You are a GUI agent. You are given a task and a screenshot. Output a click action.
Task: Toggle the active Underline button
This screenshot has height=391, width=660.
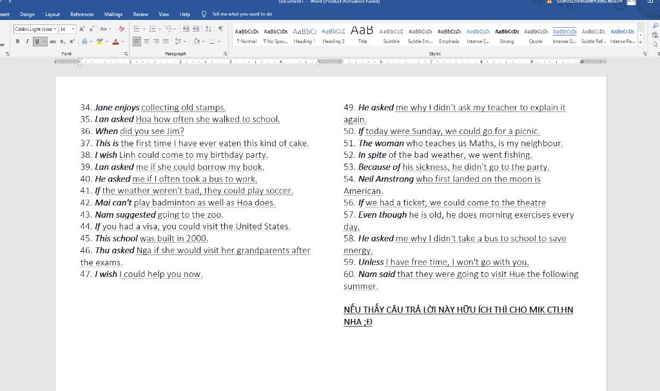click(37, 41)
